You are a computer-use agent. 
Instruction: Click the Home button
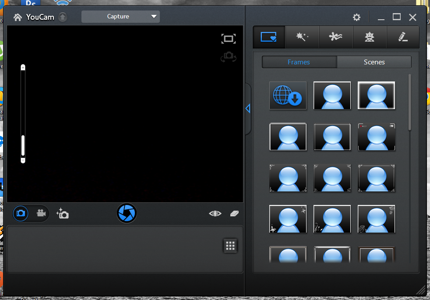[x=17, y=17]
